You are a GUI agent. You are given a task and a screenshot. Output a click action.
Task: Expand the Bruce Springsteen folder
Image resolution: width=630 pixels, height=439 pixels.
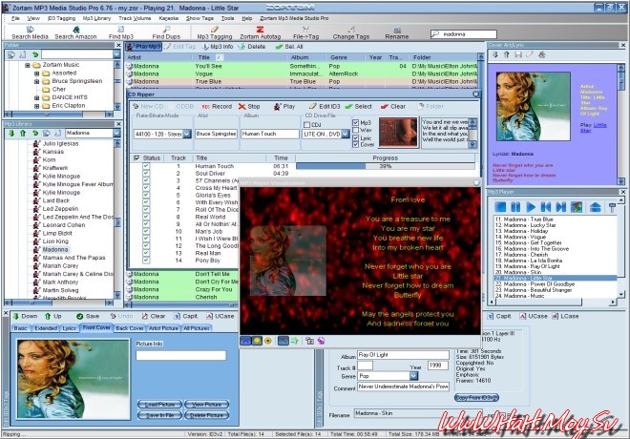36,81
